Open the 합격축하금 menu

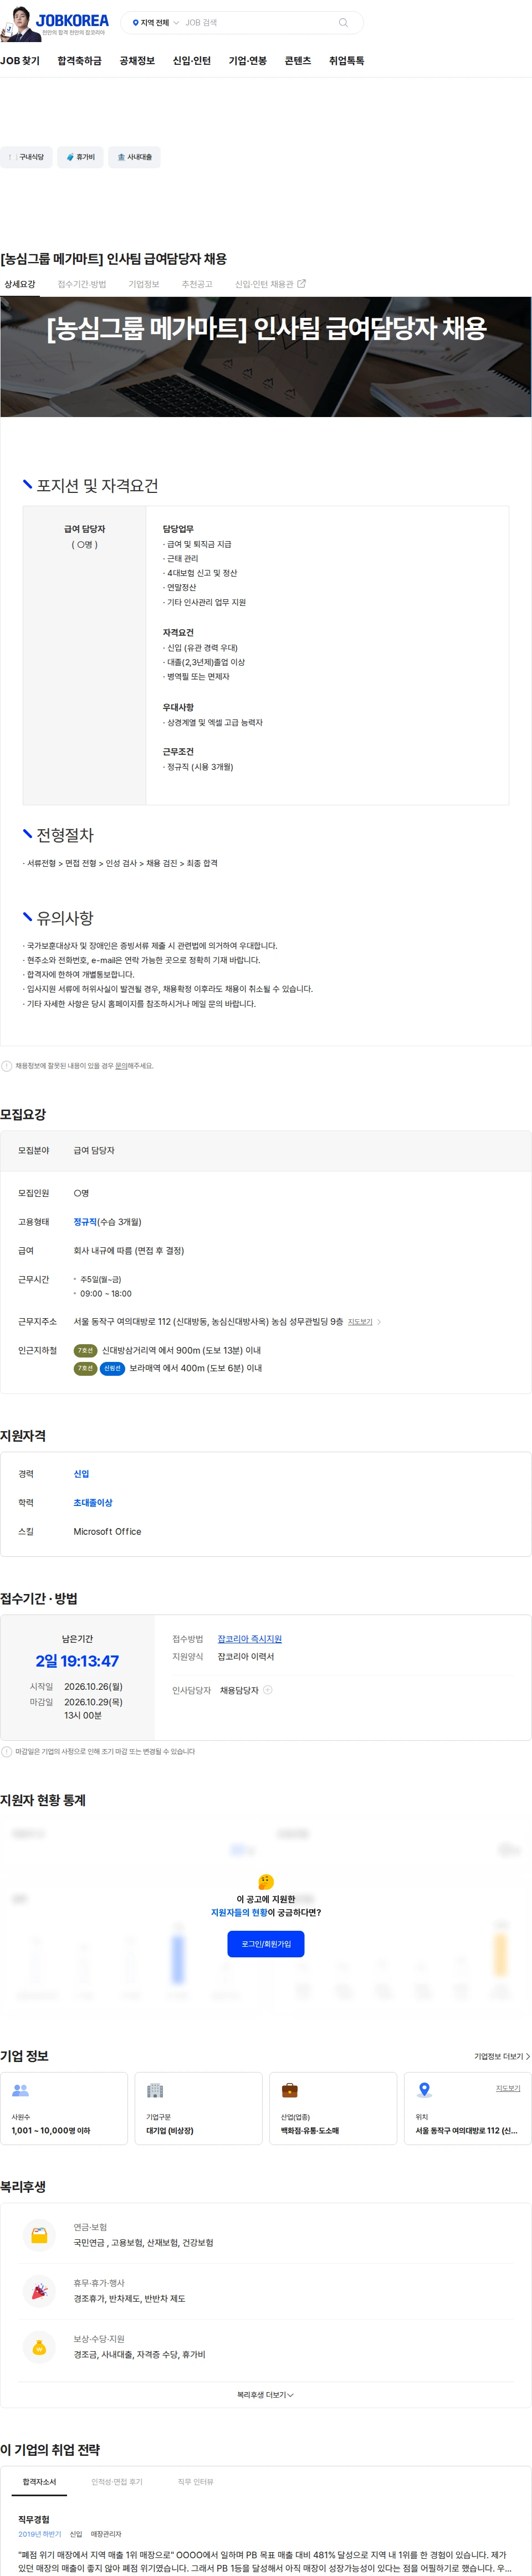[x=80, y=61]
